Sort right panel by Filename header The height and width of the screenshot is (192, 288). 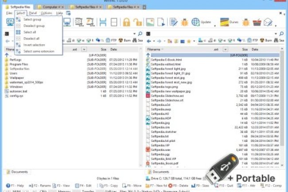[154, 49]
